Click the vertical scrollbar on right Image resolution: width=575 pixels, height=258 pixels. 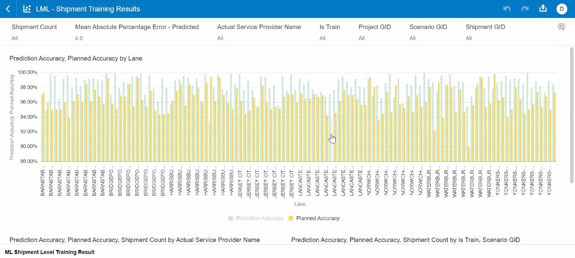click(571, 95)
